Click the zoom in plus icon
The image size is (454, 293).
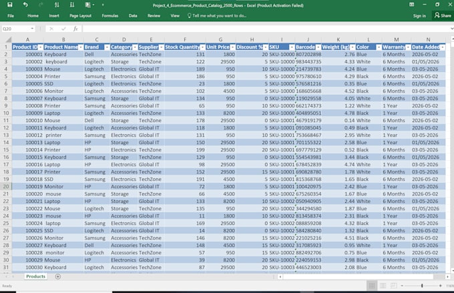coord(441,286)
